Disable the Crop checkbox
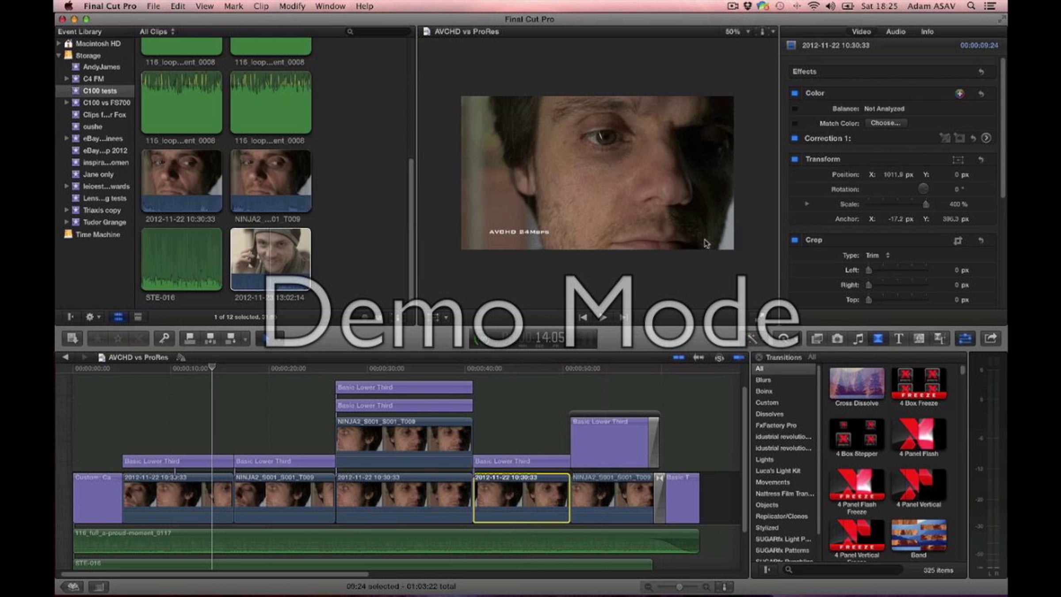 794,240
